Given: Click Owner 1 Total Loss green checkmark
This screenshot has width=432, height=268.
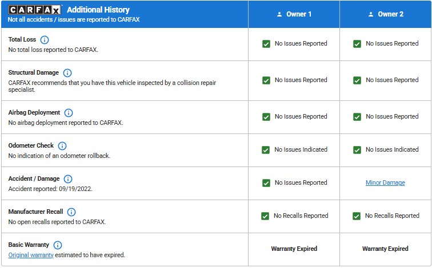Looking at the screenshot, I should pos(266,44).
